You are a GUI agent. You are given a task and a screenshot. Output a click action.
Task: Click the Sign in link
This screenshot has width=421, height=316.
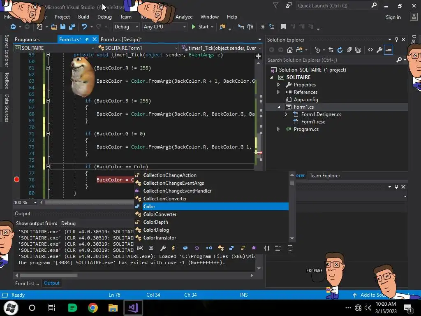(393, 17)
